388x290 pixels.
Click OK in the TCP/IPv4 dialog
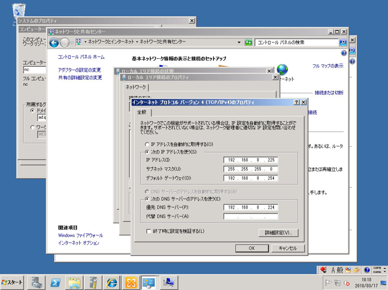252,248
